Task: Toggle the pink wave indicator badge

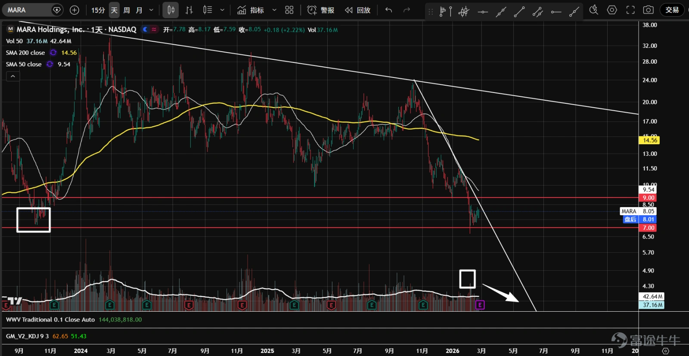Action: pyautogui.click(x=154, y=29)
